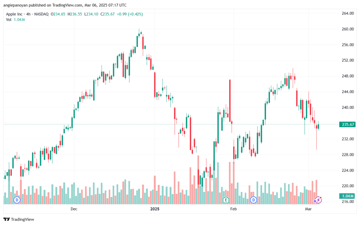The image size is (360, 225).
Task: Click the 1.04M volume label on the price axis
Action: 347,196
